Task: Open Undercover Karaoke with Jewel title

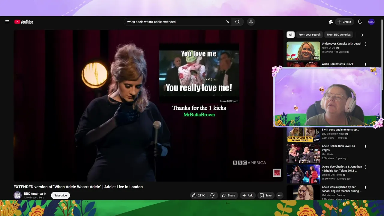Action: point(341,43)
